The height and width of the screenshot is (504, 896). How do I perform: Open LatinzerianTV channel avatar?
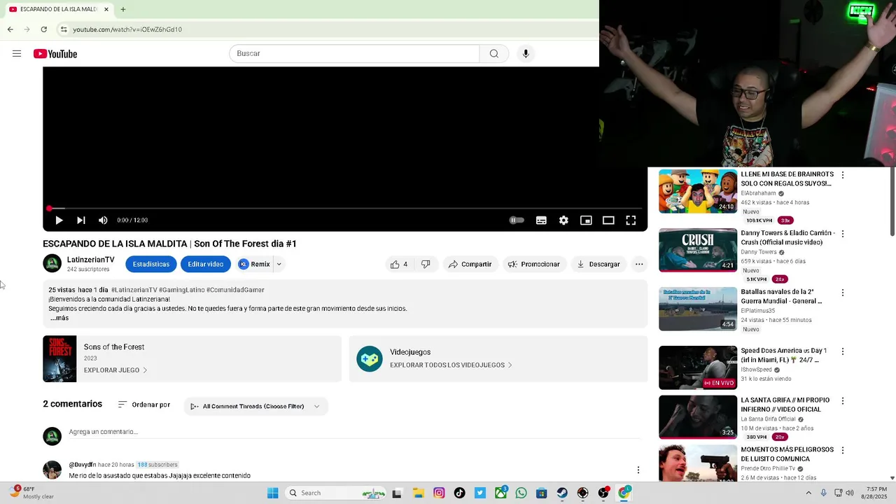point(52,264)
